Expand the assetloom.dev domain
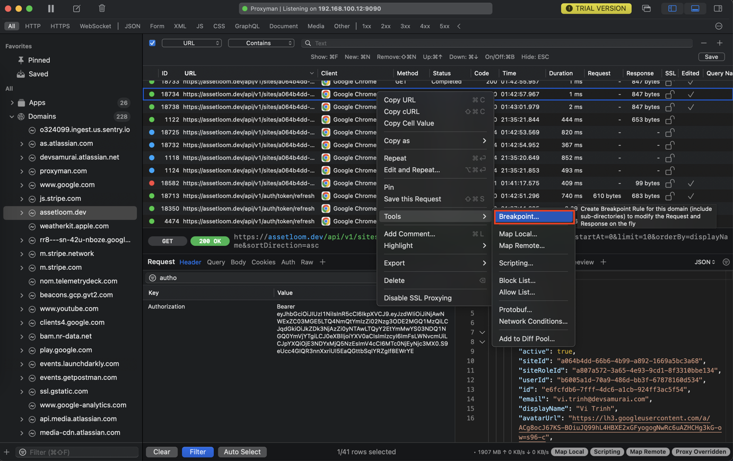 (22, 212)
